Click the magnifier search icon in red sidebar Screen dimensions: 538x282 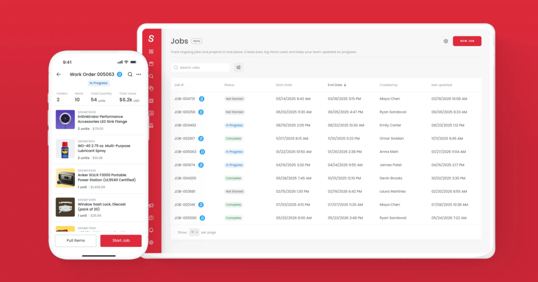[x=151, y=76]
